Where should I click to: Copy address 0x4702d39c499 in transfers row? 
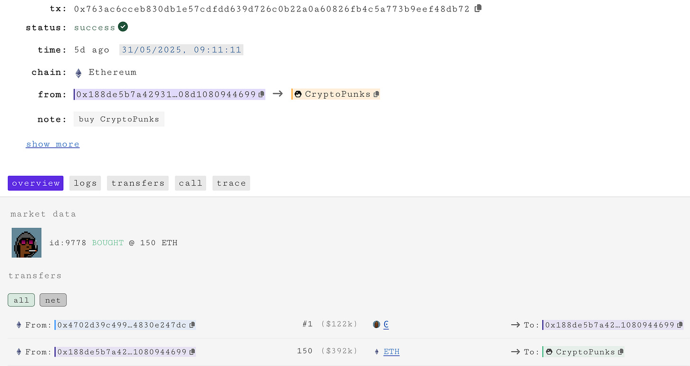[x=192, y=325]
